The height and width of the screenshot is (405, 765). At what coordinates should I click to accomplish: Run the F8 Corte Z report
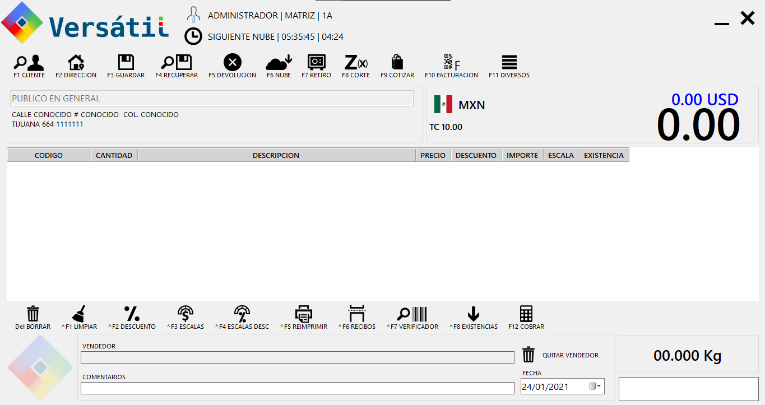[x=355, y=63]
